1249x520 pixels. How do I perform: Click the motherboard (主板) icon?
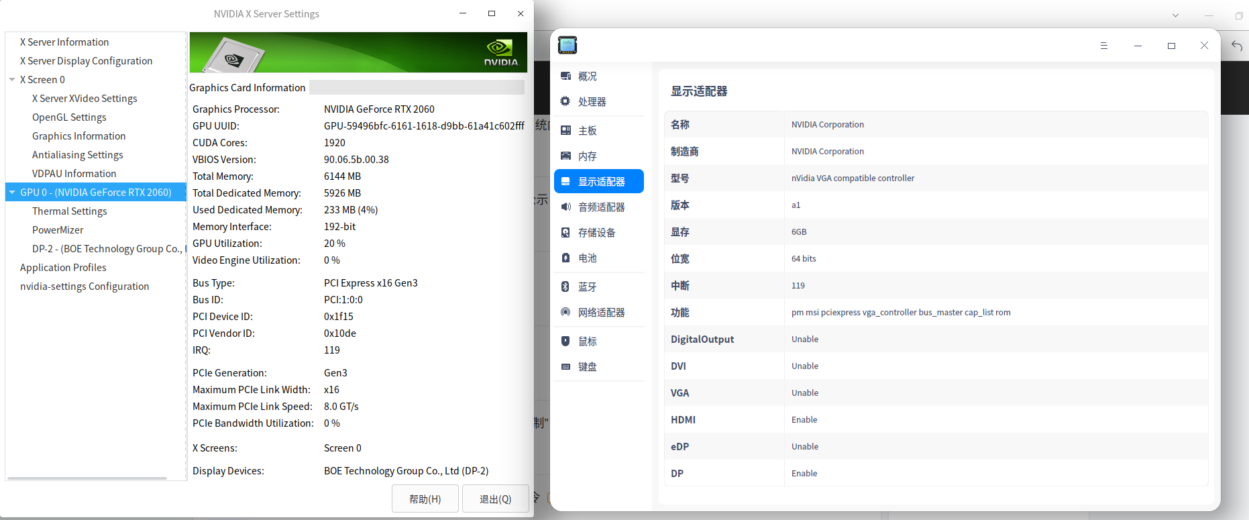565,131
